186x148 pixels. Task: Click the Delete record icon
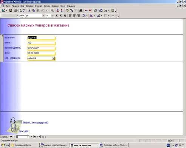tap(90, 11)
